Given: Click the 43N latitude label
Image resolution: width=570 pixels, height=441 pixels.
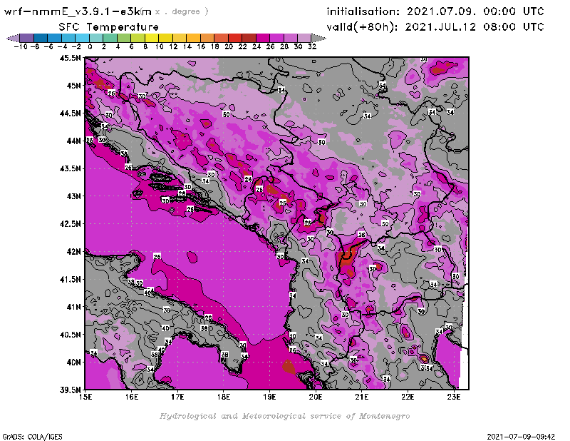Looking at the screenshot, I should (73, 196).
